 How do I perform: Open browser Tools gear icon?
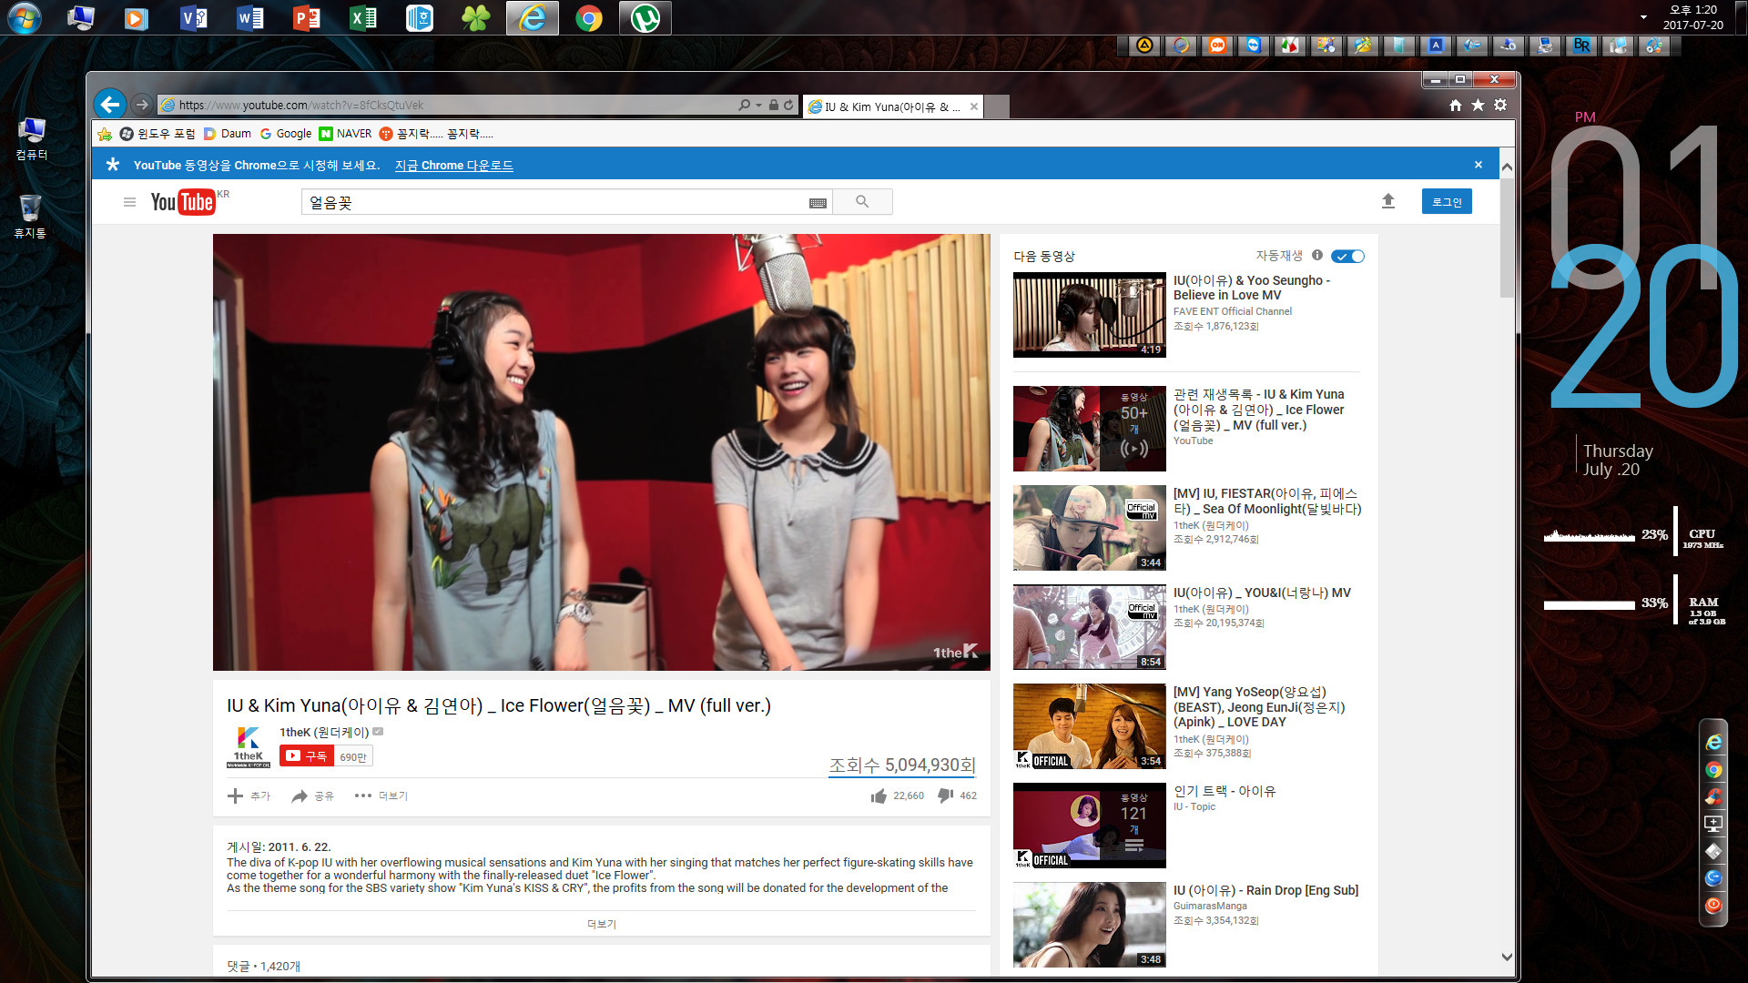point(1500,106)
